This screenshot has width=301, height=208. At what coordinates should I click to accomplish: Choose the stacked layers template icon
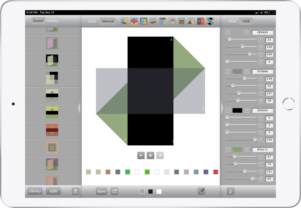[x=153, y=21]
